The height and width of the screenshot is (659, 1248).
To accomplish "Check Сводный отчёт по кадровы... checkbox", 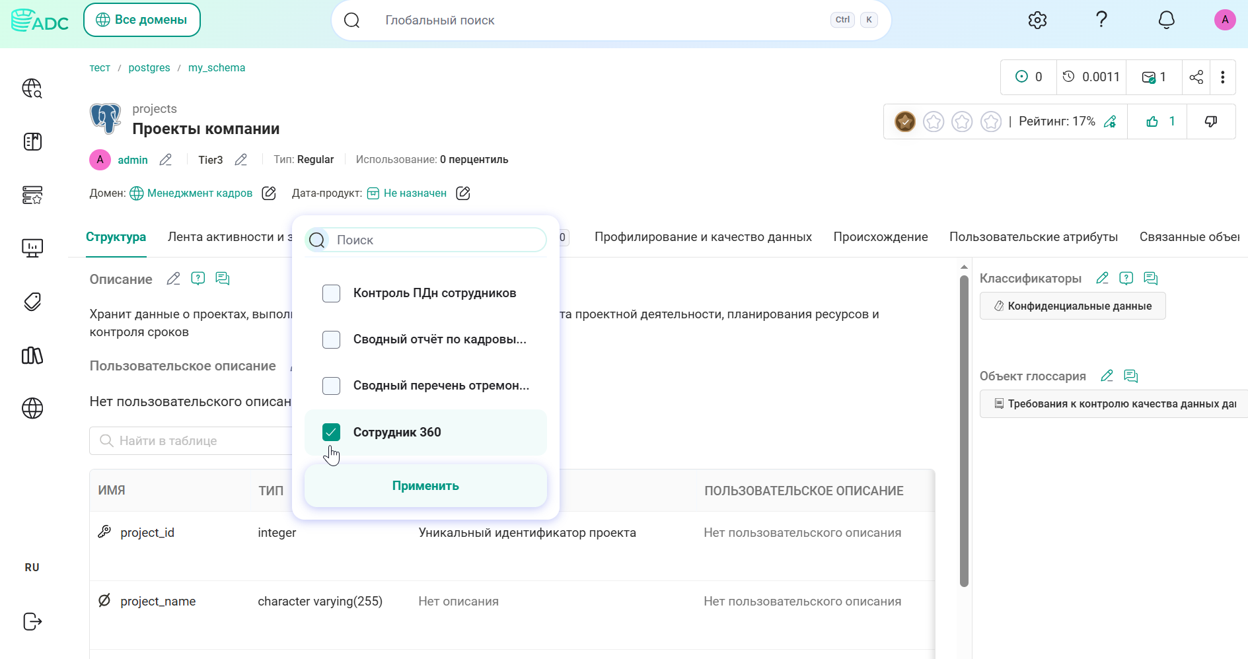I will (x=331, y=339).
